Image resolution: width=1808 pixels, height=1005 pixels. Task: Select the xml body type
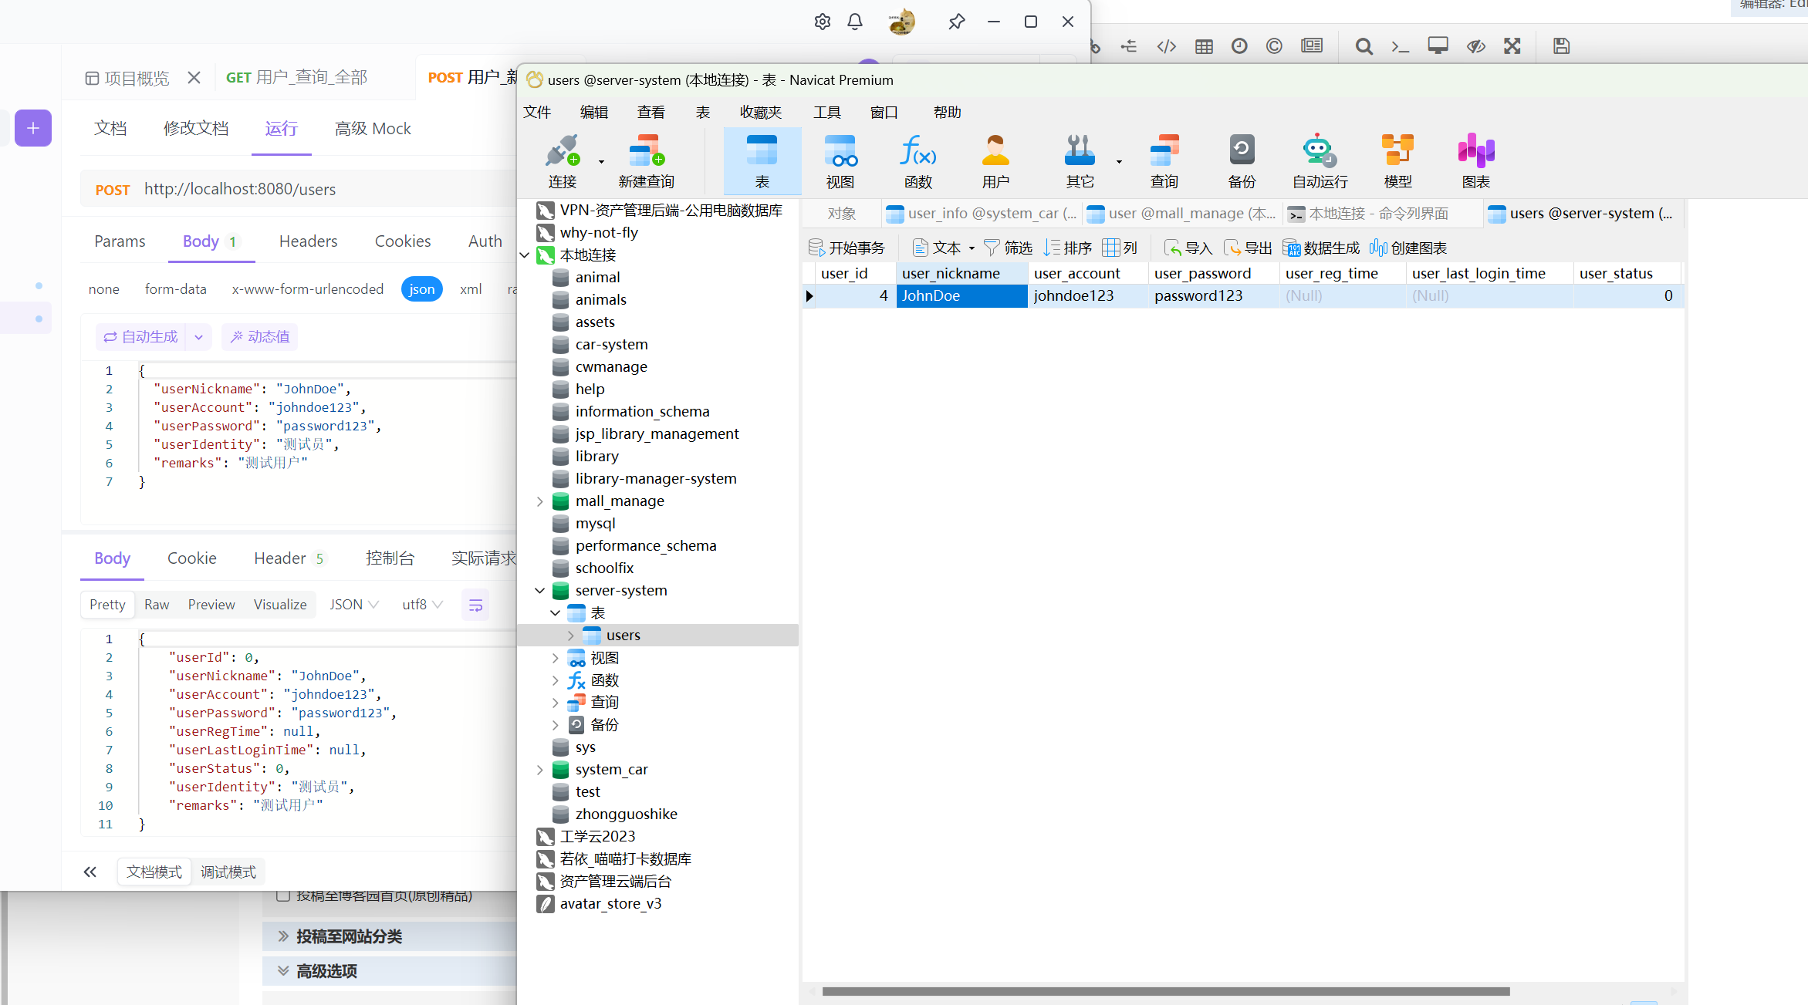coord(470,289)
